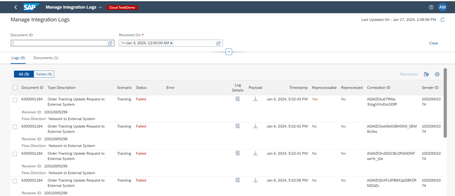This screenshot has width=455, height=196.
Task: Open the help question mark icon
Action: [x=431, y=8]
